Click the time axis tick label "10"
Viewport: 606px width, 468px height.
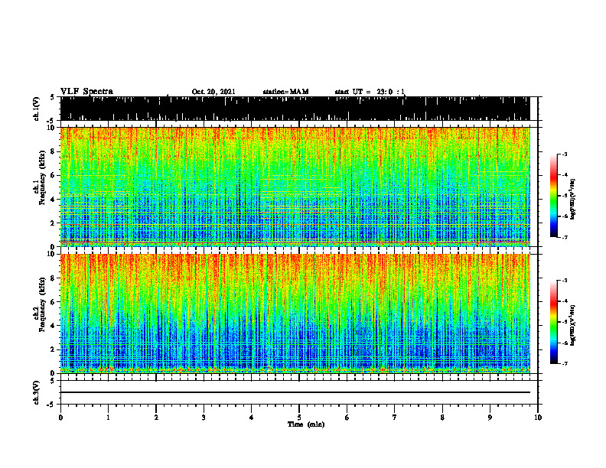click(x=538, y=418)
